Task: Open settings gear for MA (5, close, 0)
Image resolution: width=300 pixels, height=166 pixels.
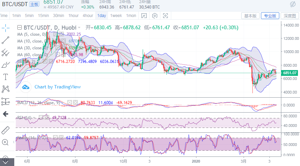Action: tap(55, 34)
